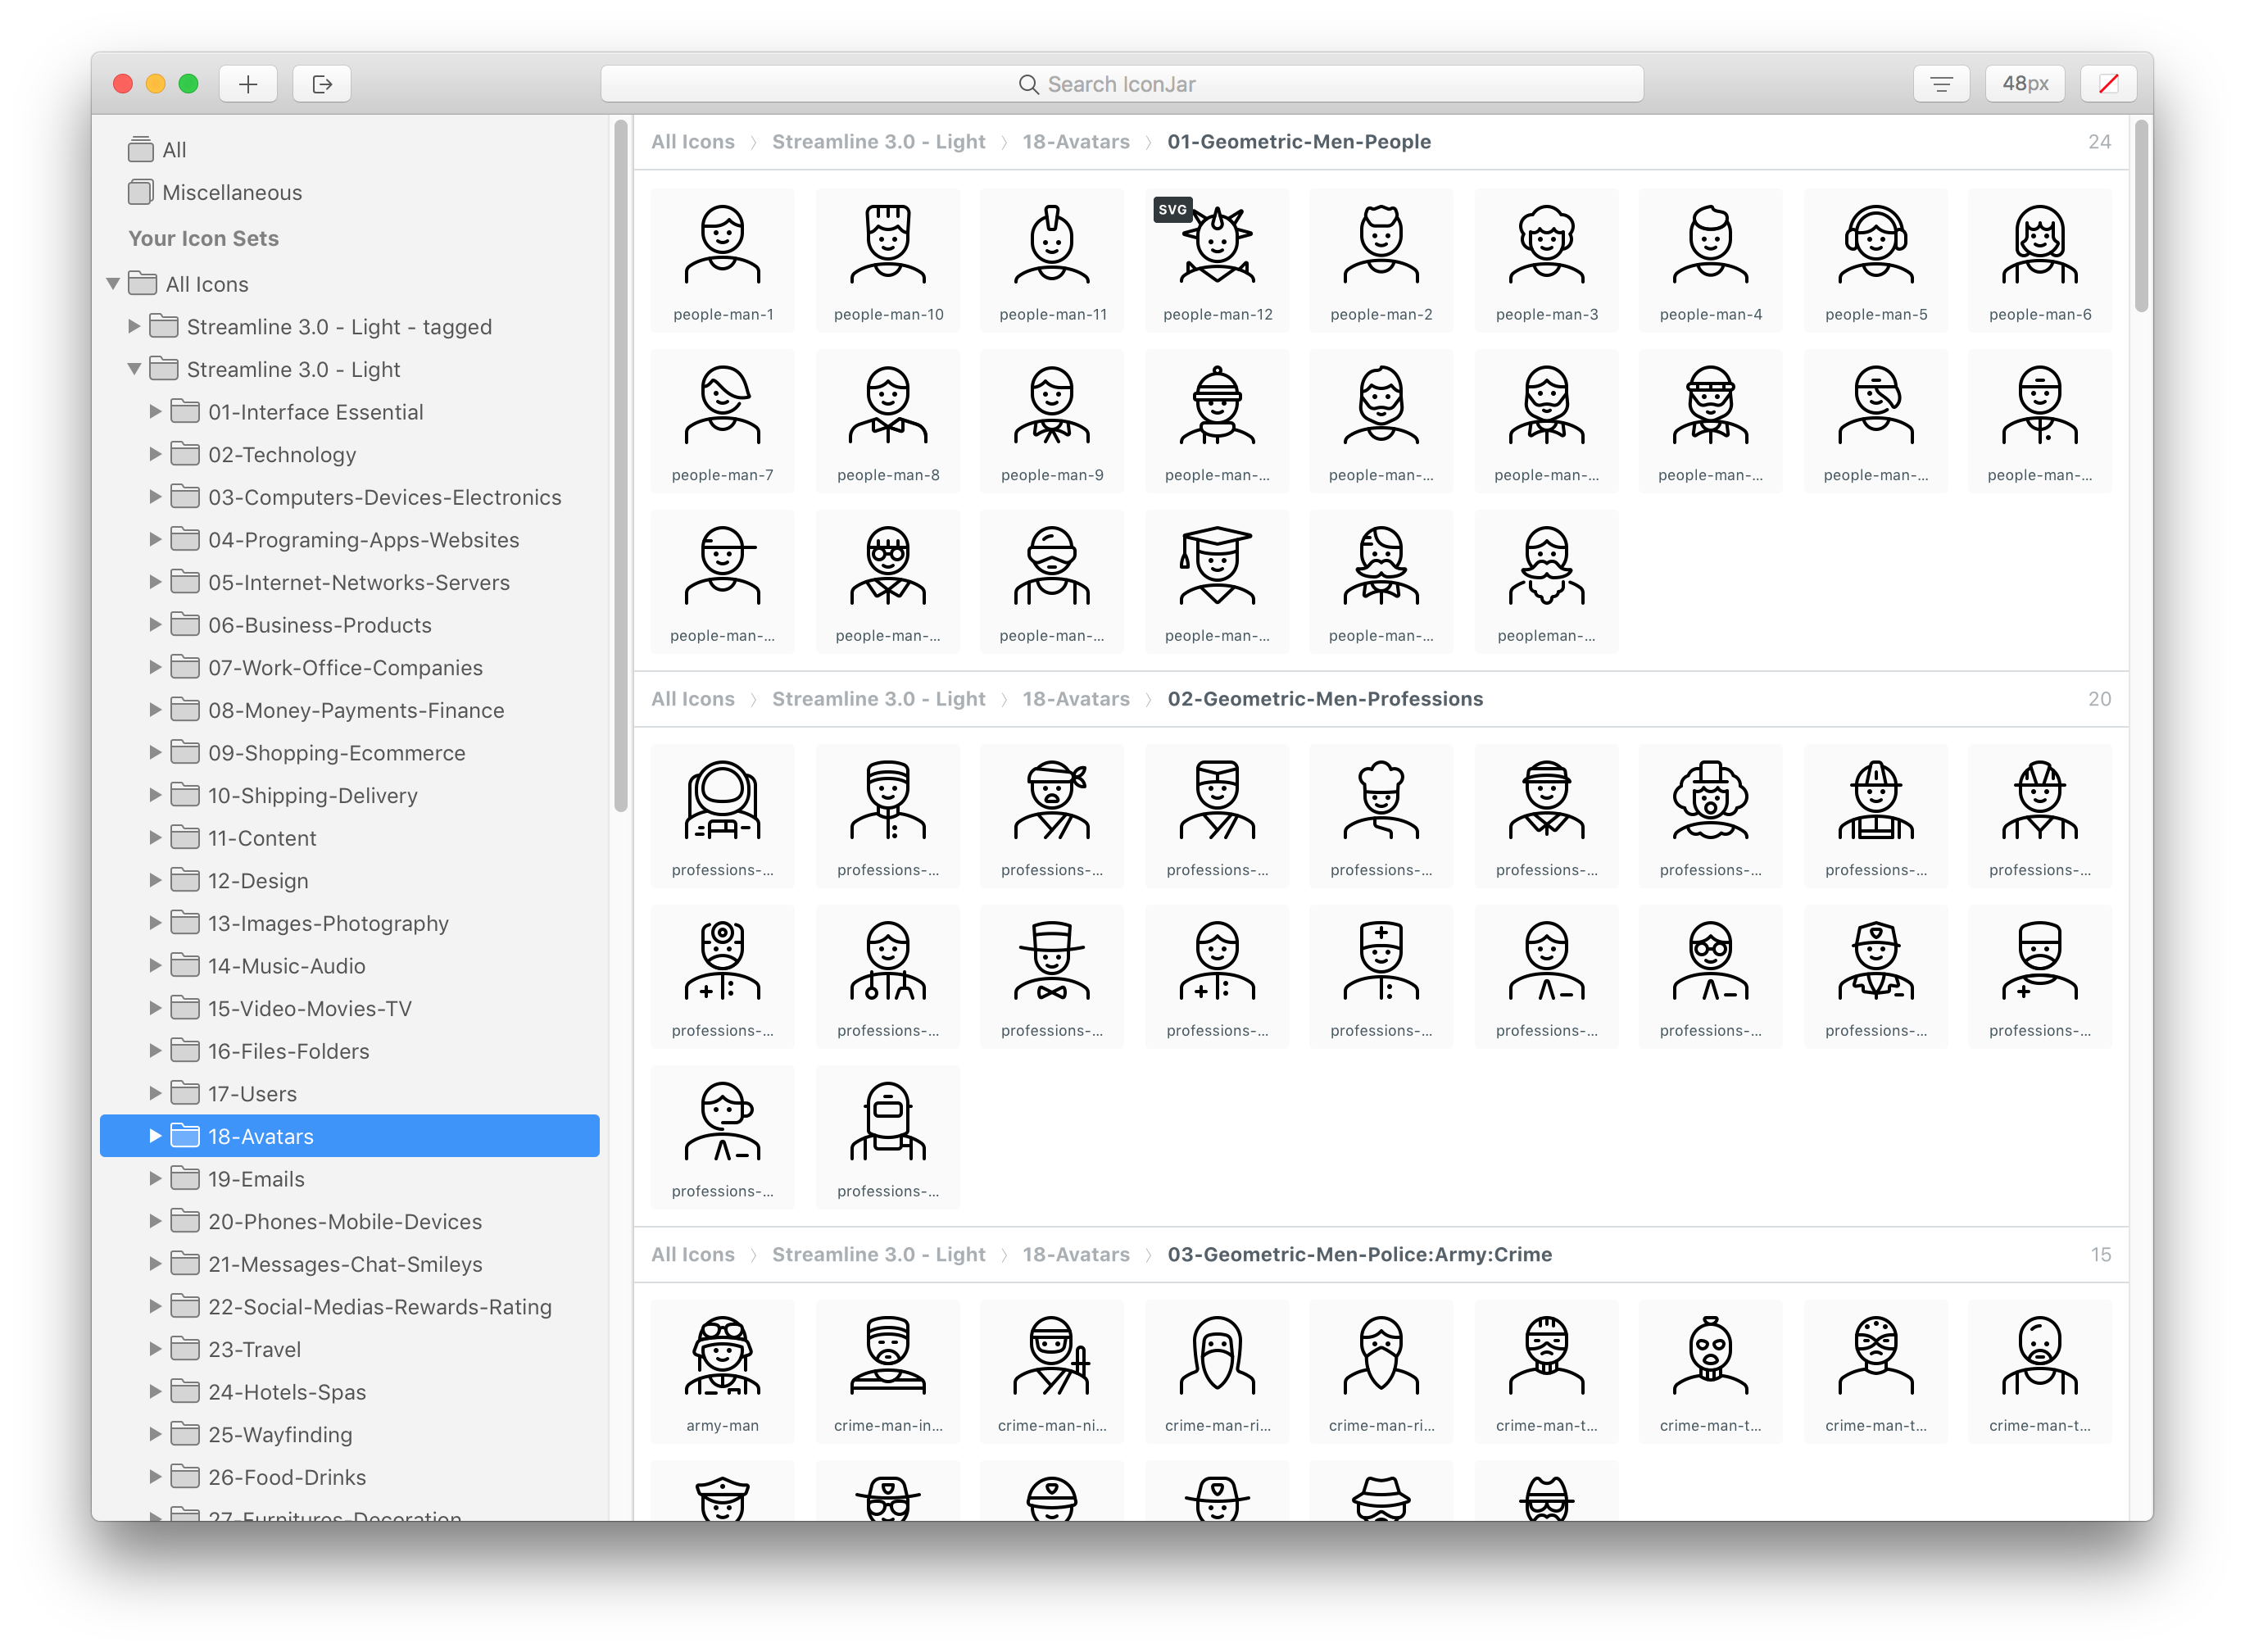Viewport: 2245px width, 1652px height.
Task: Collapse the Streamline 3.0 - Light folder
Action: (x=134, y=369)
